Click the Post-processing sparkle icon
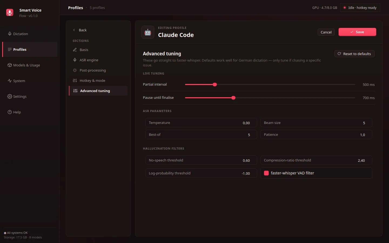Viewport: 389px width, 243px height. click(x=75, y=70)
